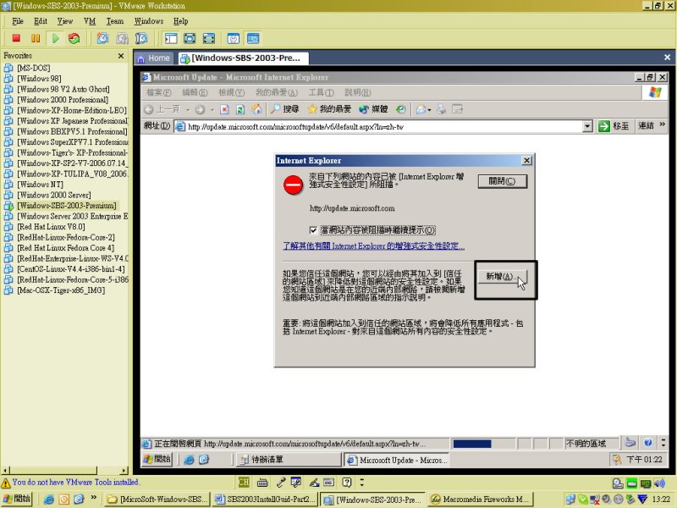Open VMware View menu
Screen dimensions: 677x508
65,21
